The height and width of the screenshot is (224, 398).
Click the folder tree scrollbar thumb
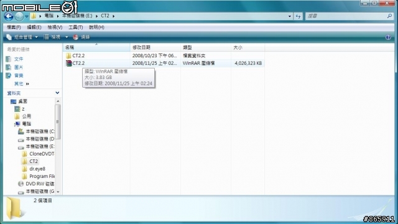(x=58, y=122)
